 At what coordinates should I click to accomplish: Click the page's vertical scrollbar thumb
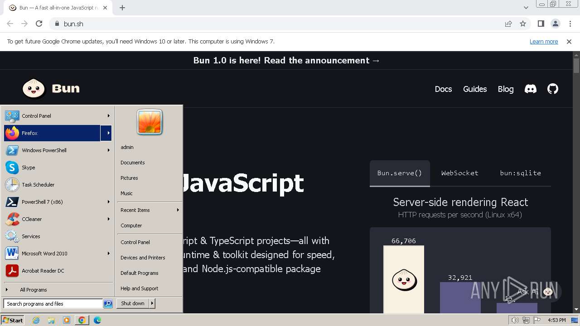click(576, 65)
